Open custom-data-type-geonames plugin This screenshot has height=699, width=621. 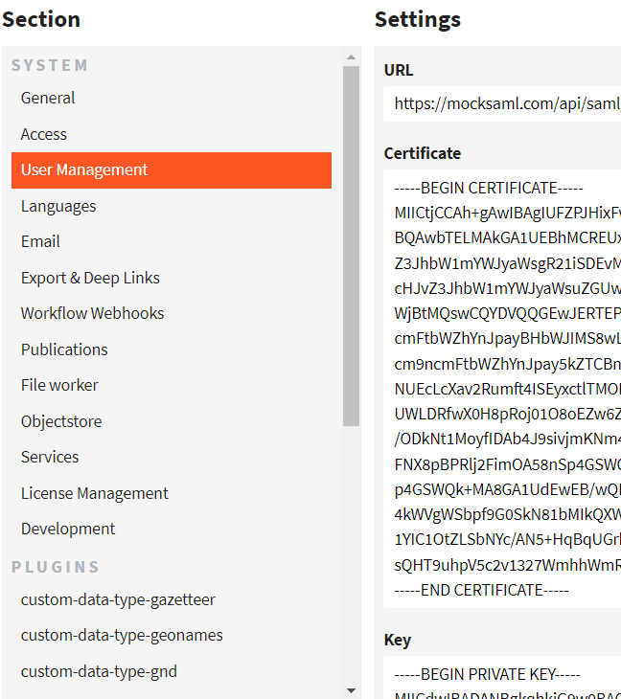[x=122, y=635]
